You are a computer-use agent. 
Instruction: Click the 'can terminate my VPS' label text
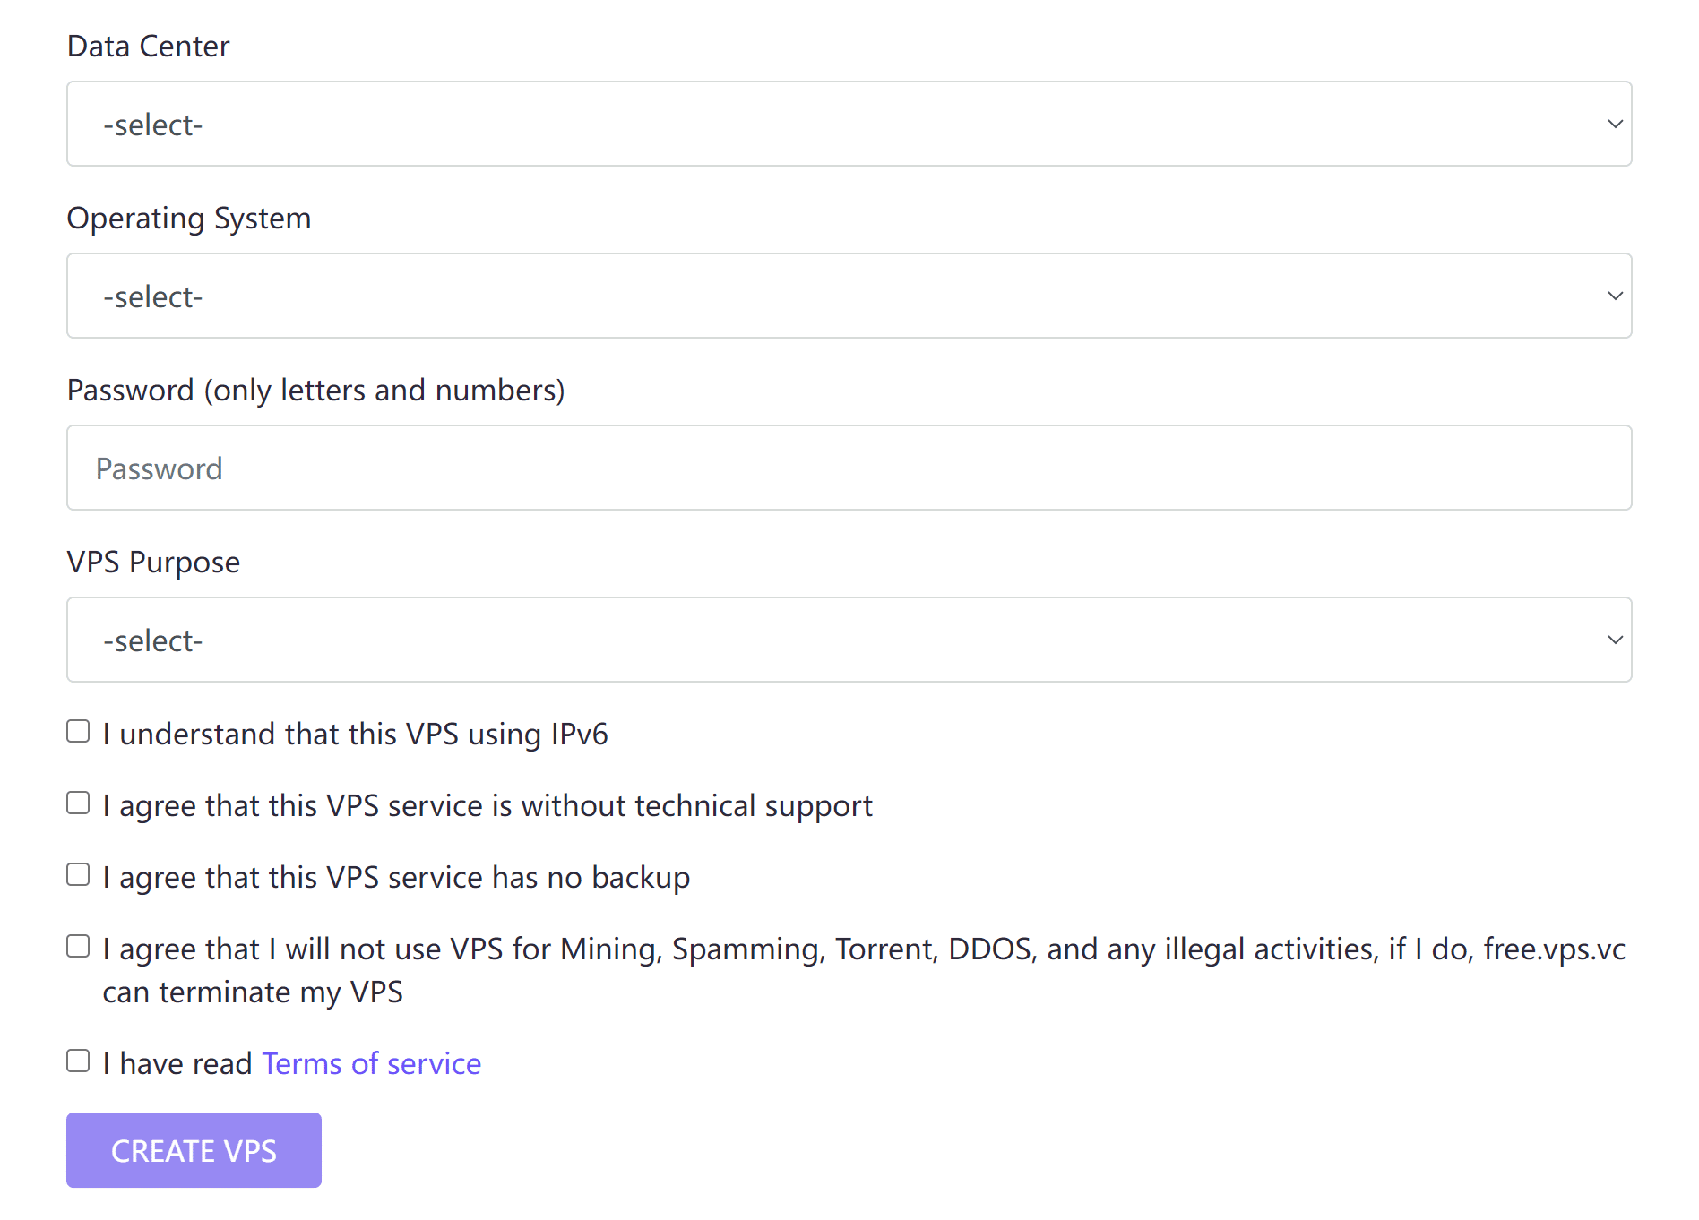point(253,992)
